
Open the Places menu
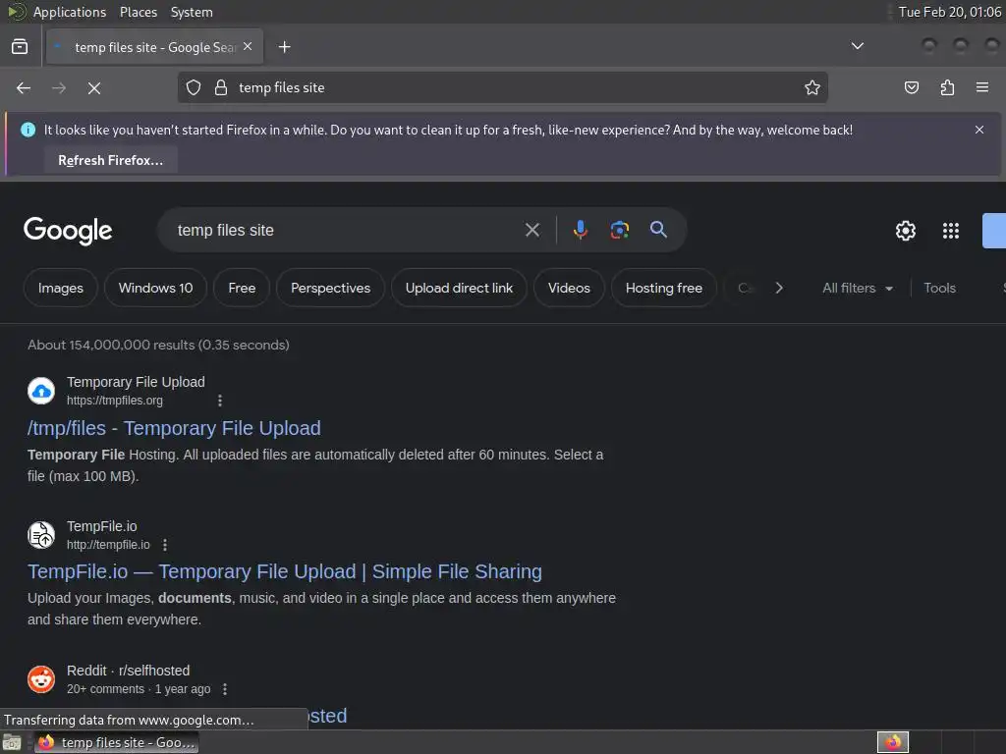(139, 12)
